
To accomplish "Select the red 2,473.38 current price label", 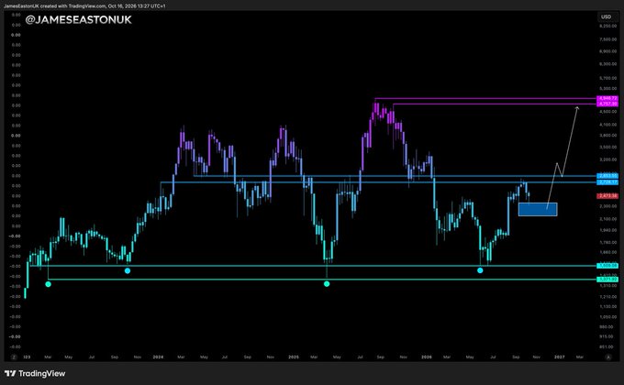I will [607, 195].
